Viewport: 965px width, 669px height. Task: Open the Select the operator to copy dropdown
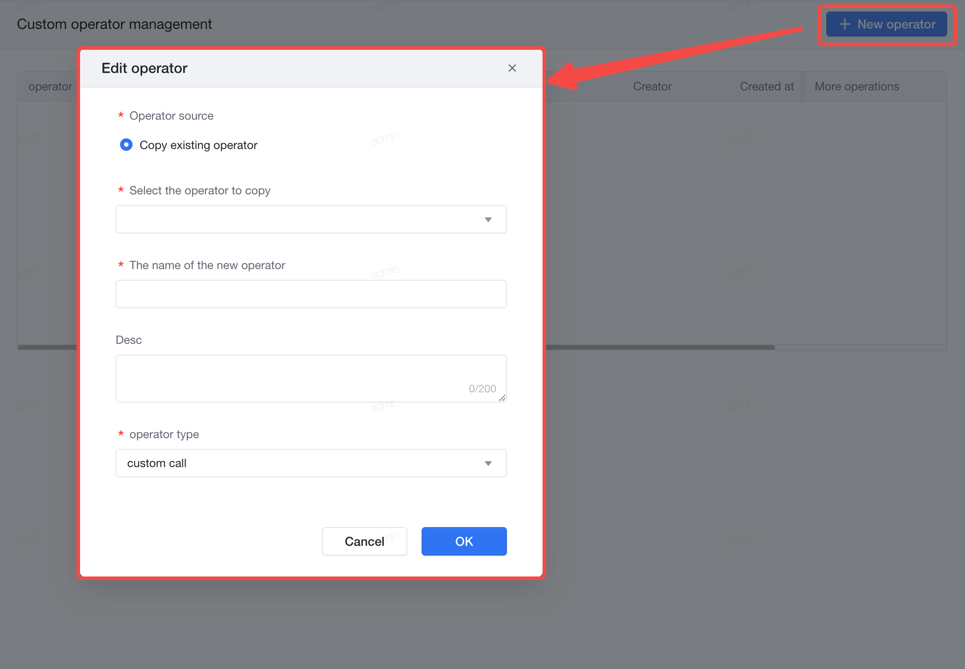point(311,219)
